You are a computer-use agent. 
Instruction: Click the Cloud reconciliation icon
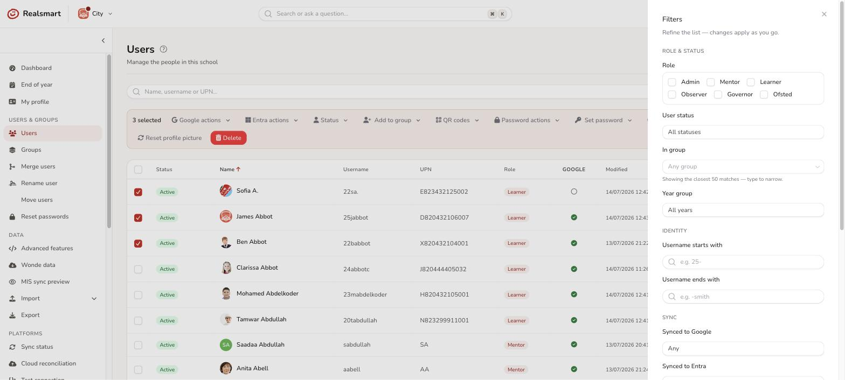12,363
